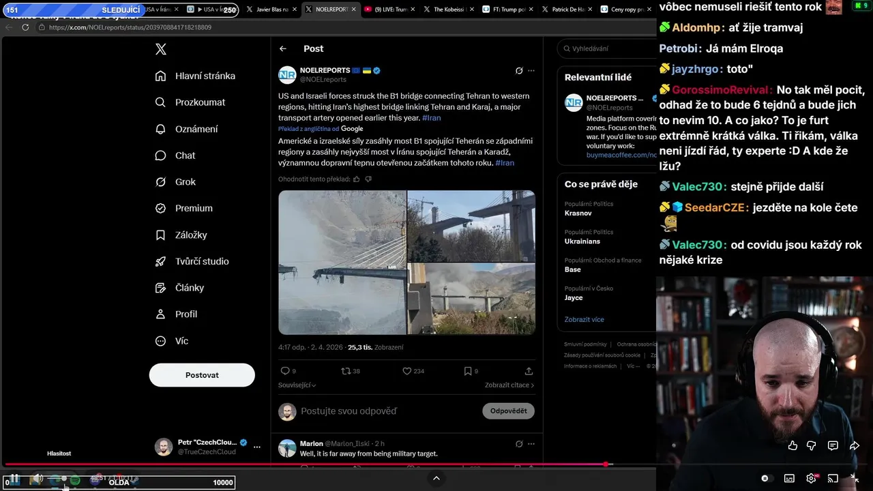Open the #Iran hashtag in Czech translation
873x491 pixels.
pyautogui.click(x=505, y=163)
